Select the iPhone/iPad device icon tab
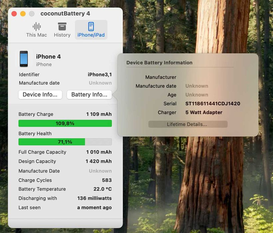 coord(91,26)
